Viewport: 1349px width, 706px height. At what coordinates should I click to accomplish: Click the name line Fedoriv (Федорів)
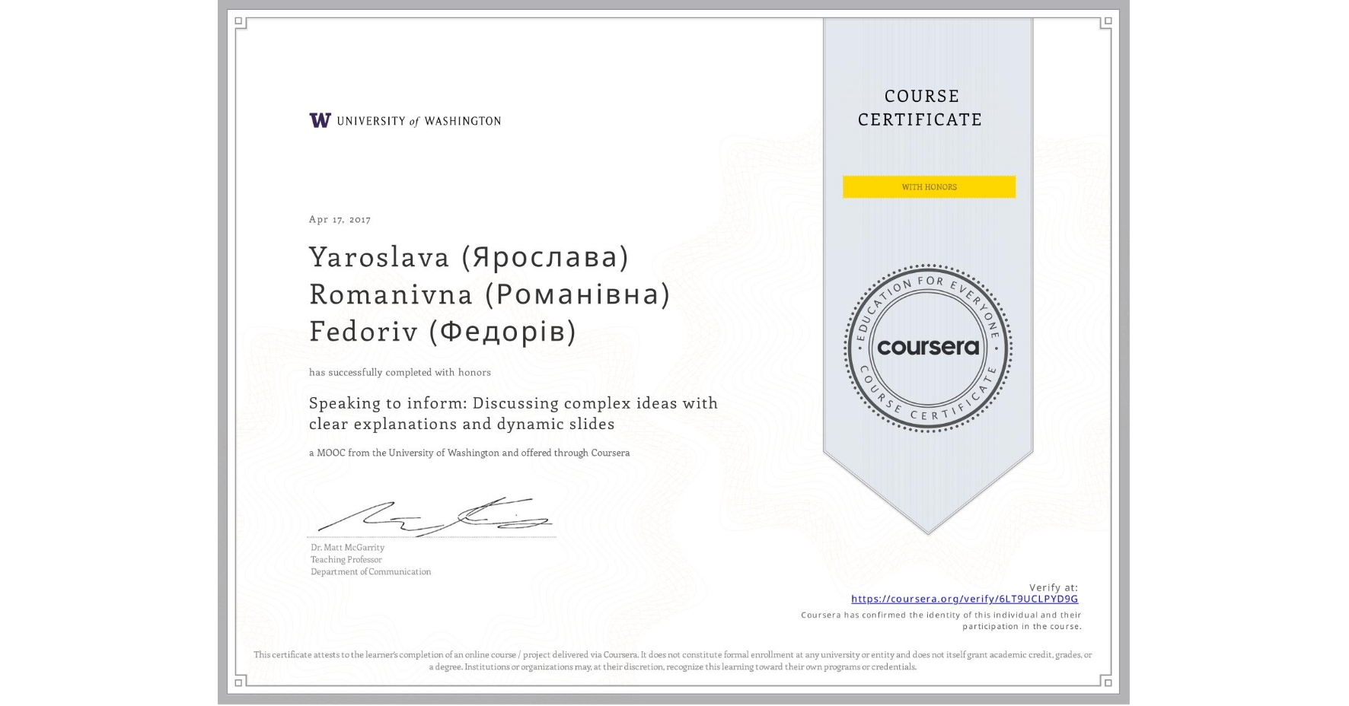coord(442,332)
